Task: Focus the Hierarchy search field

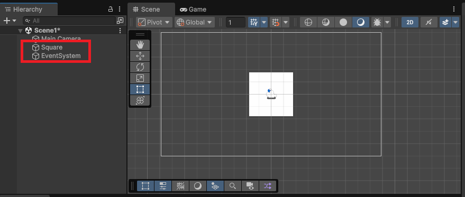Action: (69, 21)
